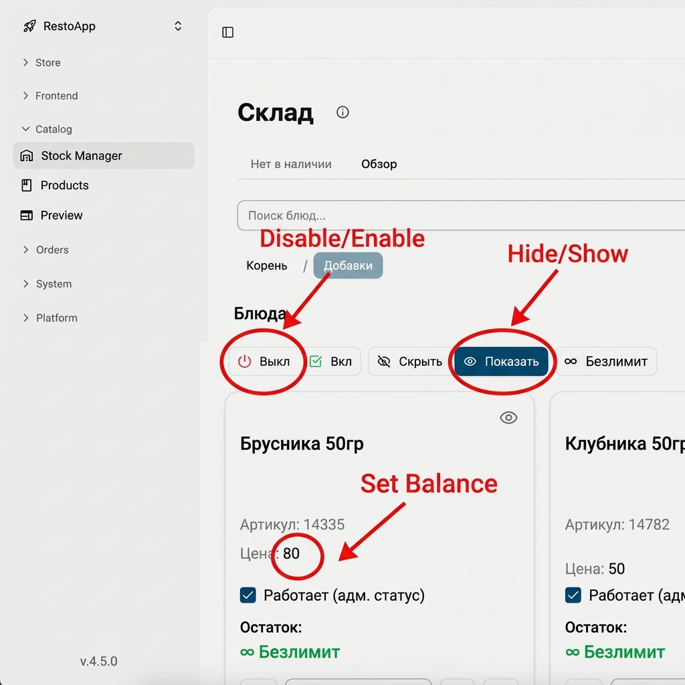The image size is (685, 685).
Task: Switch to the Нет в наличии tab
Action: point(291,164)
